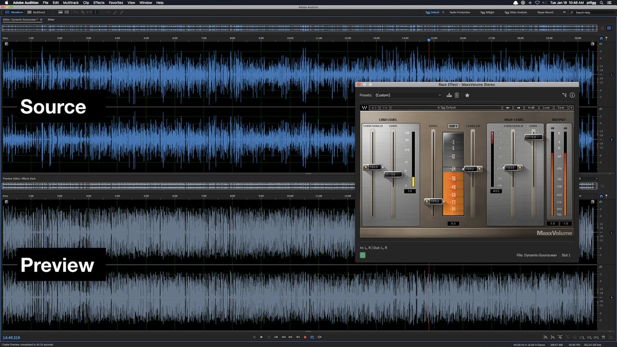
Task: Open the Multitrack menu
Action: pos(71,3)
